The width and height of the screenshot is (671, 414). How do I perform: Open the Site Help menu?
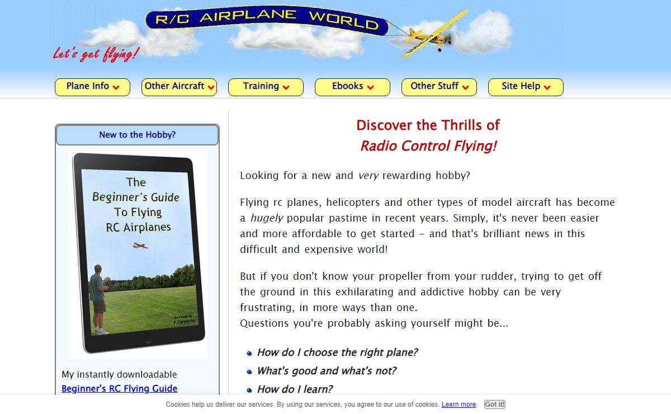(x=526, y=87)
